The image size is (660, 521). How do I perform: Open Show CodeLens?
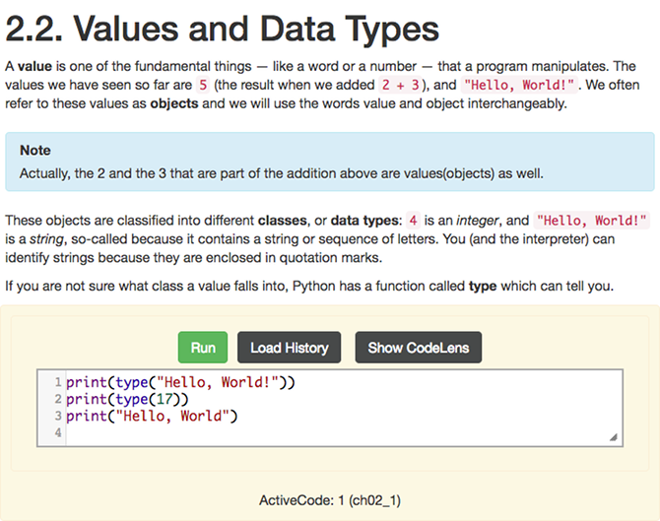coord(418,348)
